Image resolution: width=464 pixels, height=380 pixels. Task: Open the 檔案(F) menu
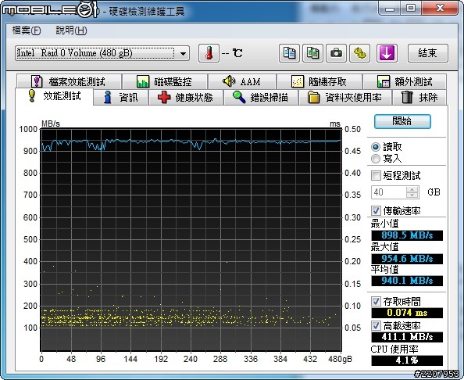[27, 30]
